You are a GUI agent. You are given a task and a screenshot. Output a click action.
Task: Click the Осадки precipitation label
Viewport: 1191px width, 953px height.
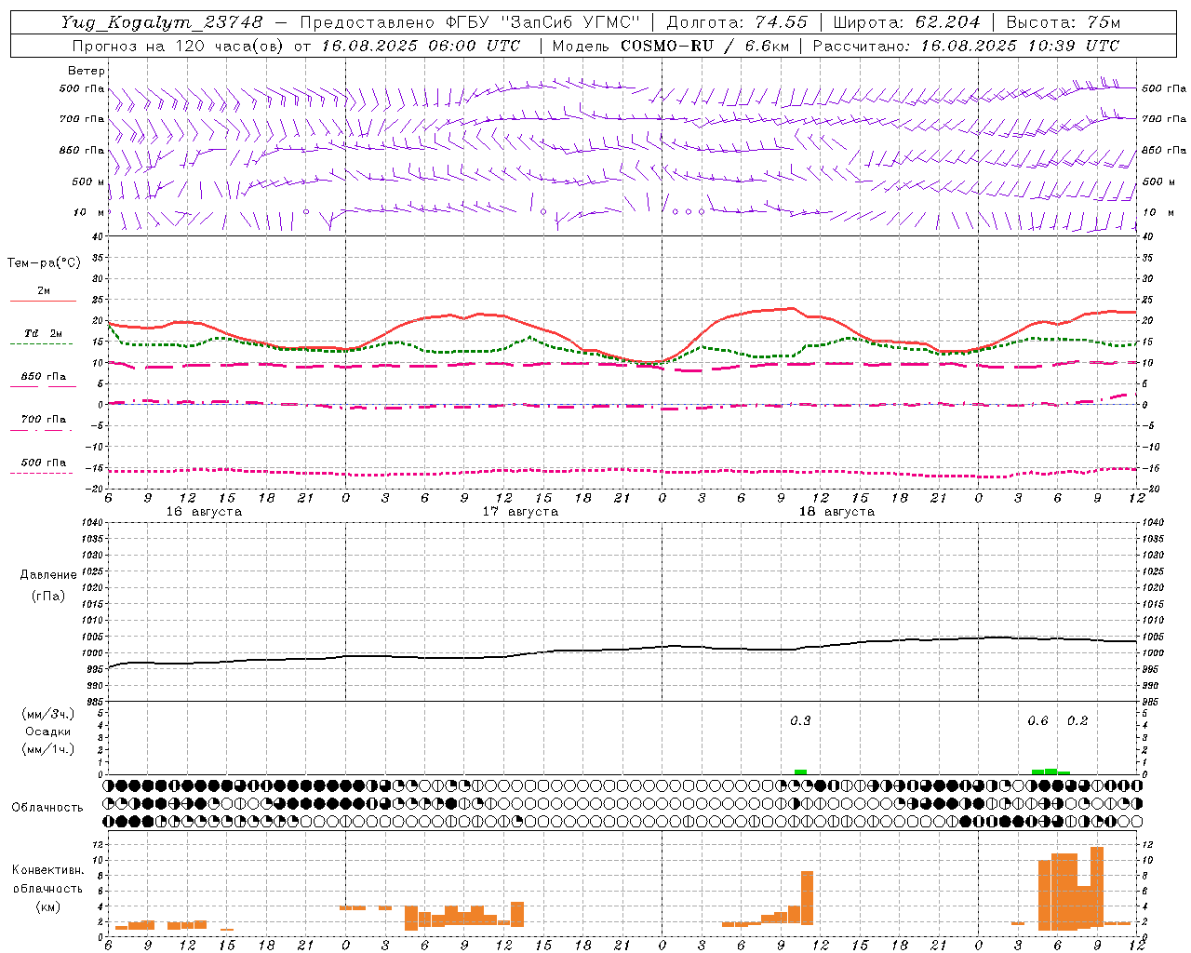[x=48, y=732]
